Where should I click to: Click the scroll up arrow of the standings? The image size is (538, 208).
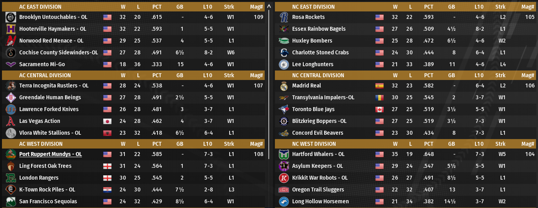(269, 6)
